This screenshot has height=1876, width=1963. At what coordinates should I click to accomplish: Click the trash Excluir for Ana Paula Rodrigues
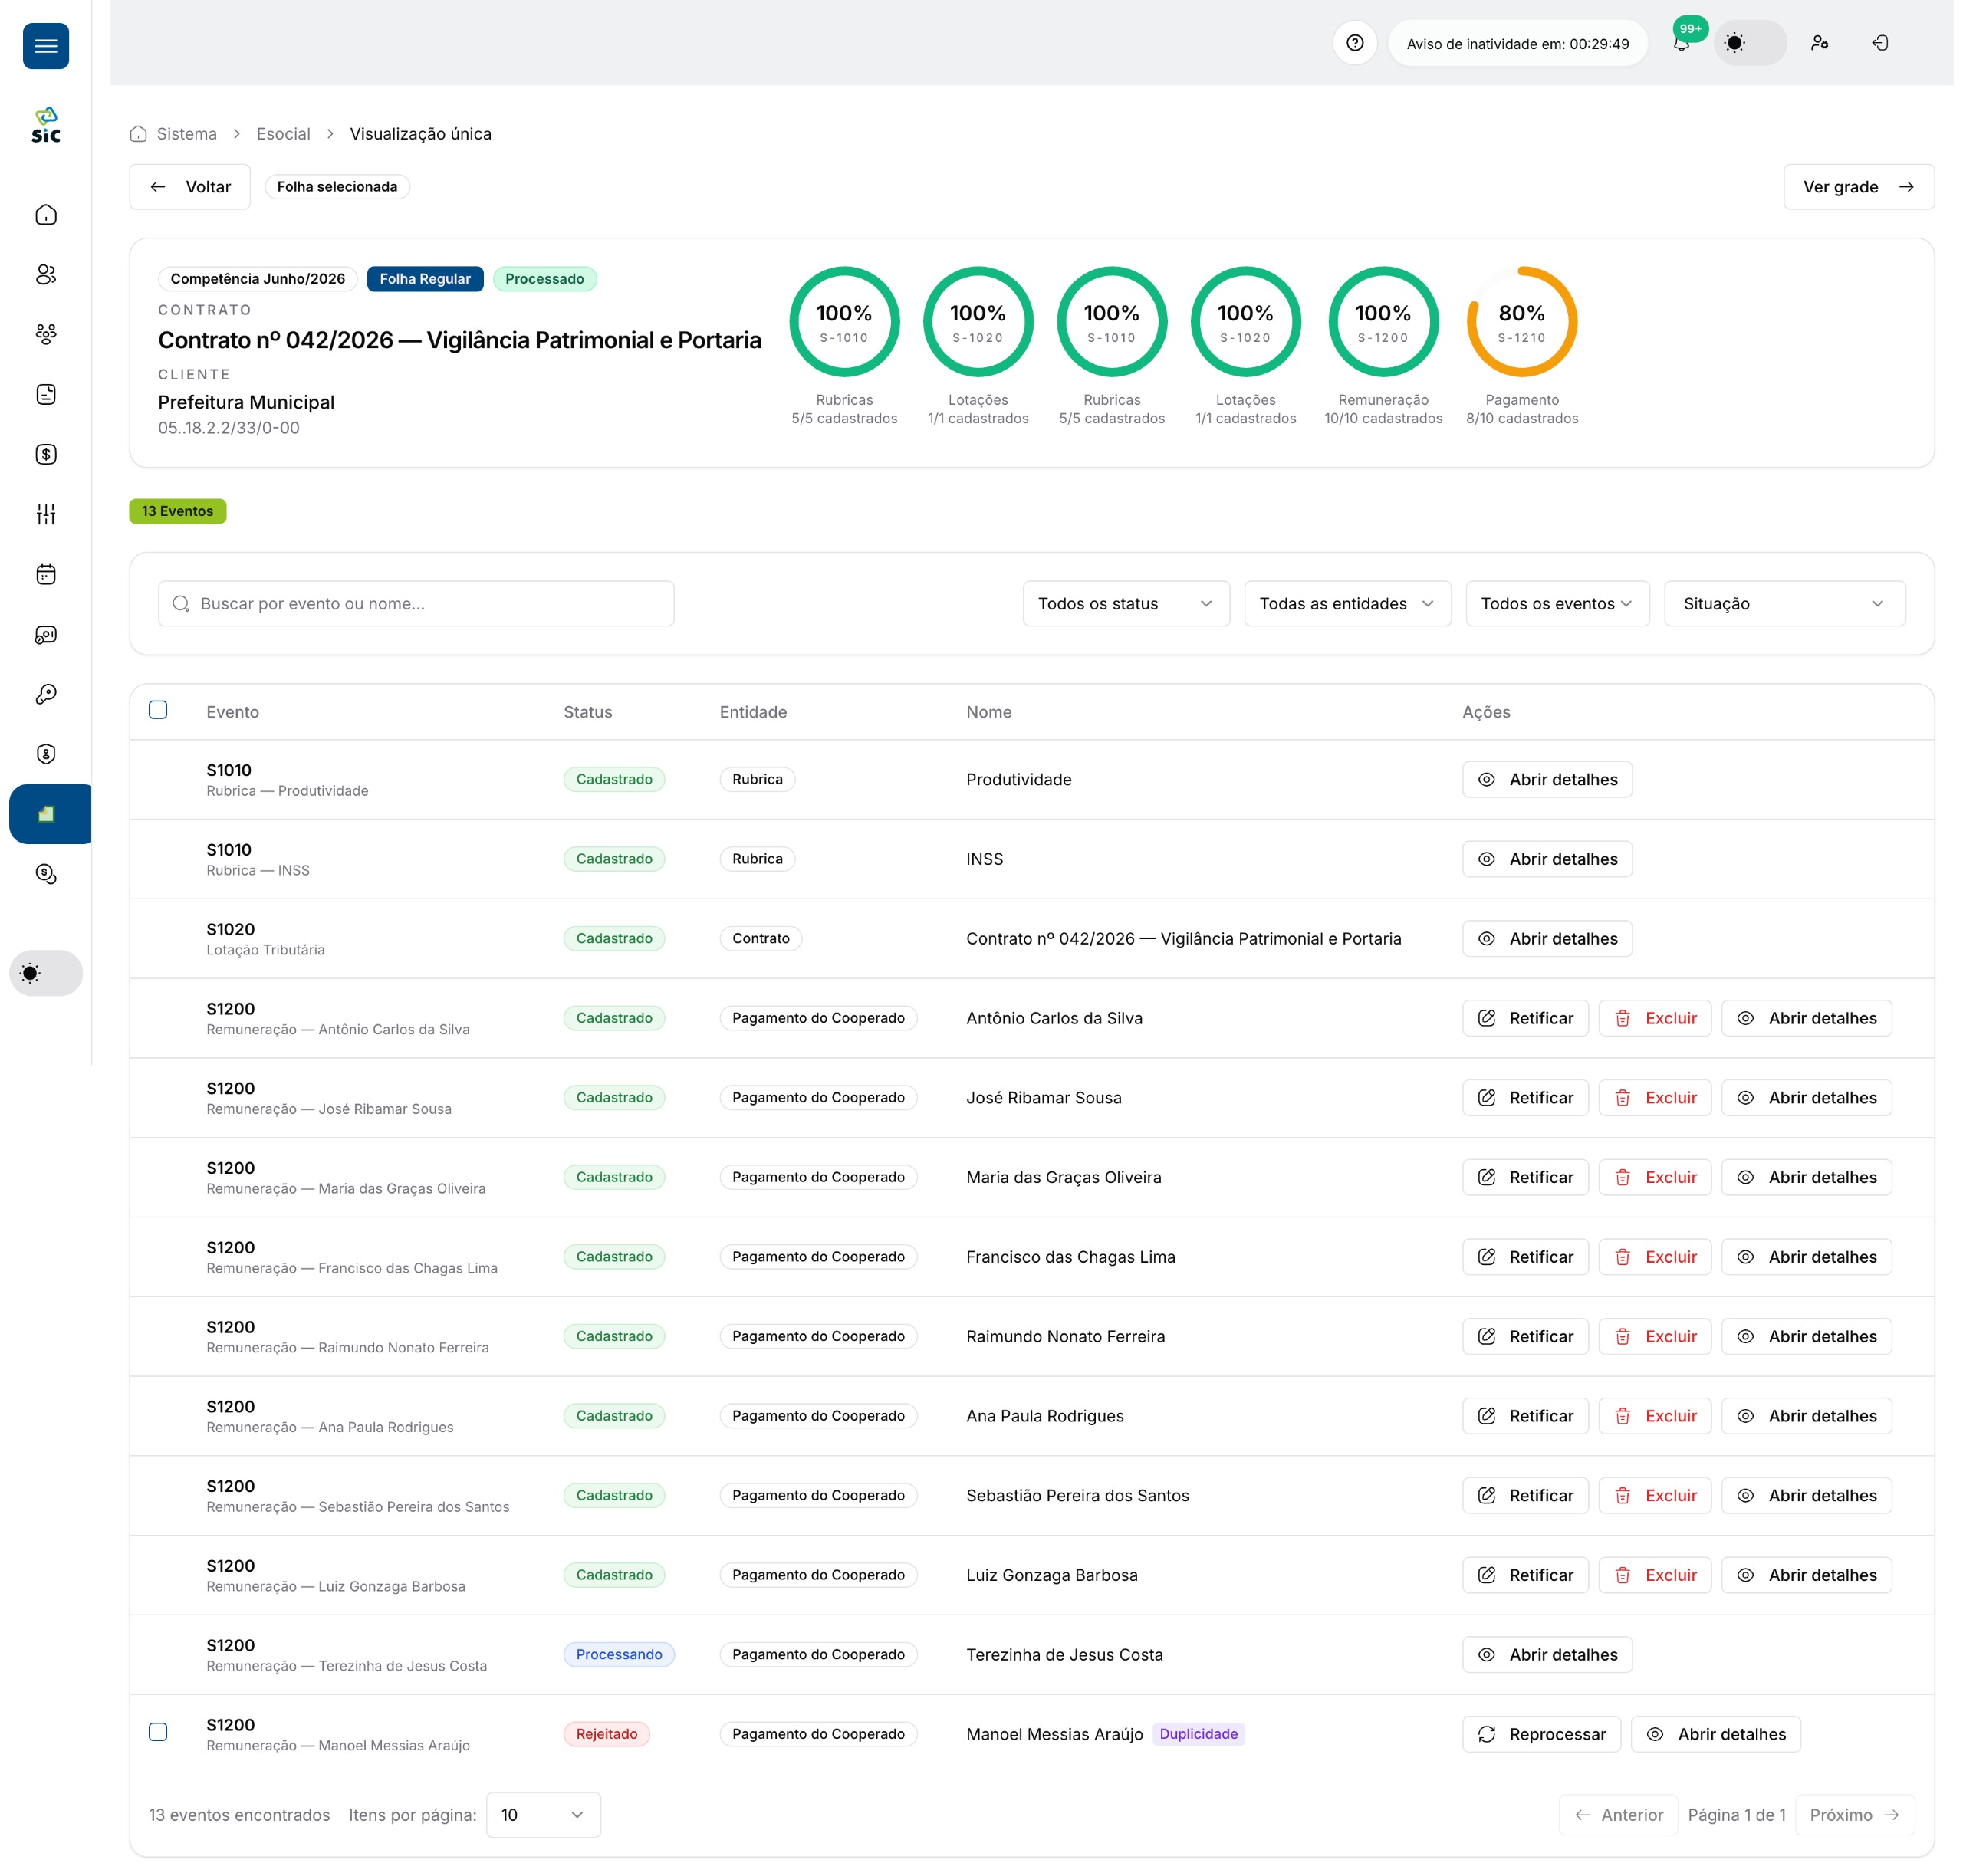(x=1655, y=1415)
